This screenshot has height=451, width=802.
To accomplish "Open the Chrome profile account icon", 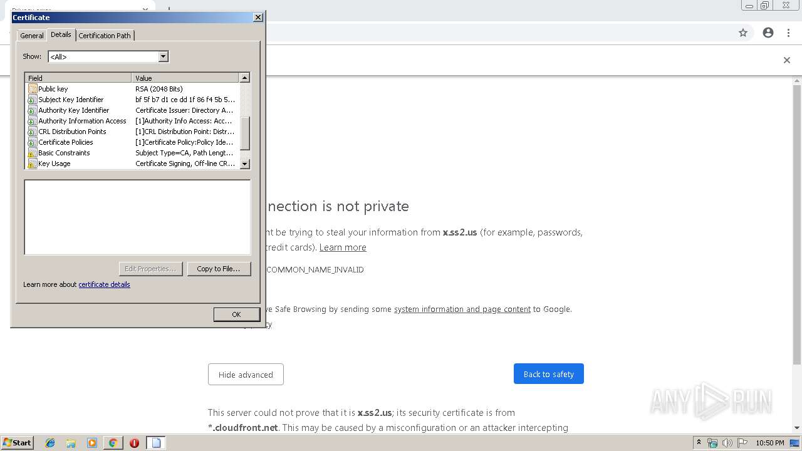I will click(x=768, y=33).
